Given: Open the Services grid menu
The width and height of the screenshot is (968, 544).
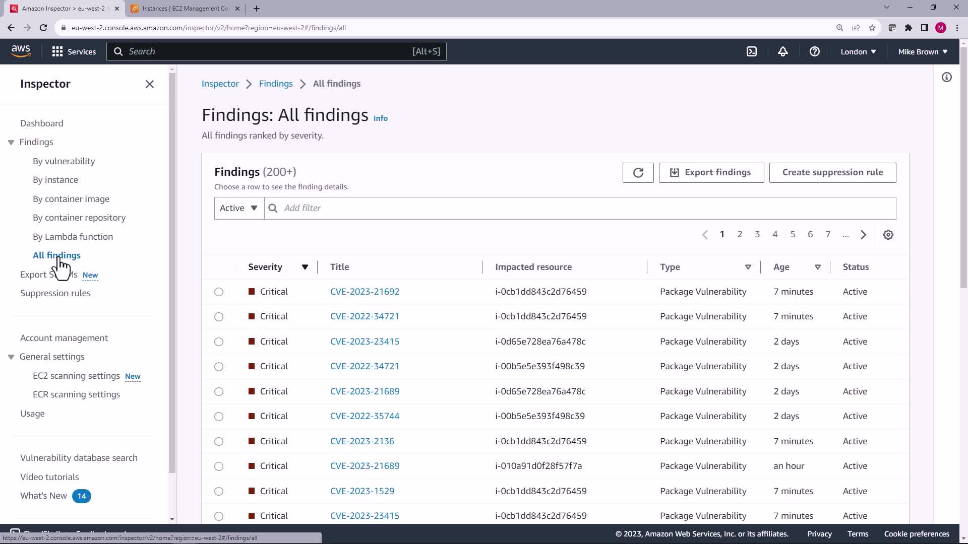Looking at the screenshot, I should 74,51.
